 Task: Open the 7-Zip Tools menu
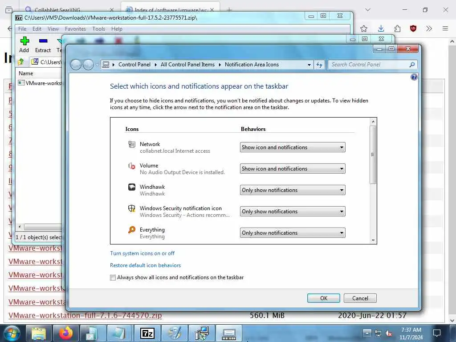click(x=98, y=29)
